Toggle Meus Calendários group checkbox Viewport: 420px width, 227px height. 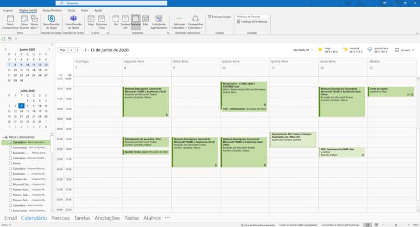click(6, 137)
